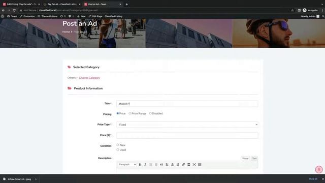Viewport: 325px width, 183px height.
Task: Switch to Pay Per Ad Classified Listing tab
Action: click(61, 4)
